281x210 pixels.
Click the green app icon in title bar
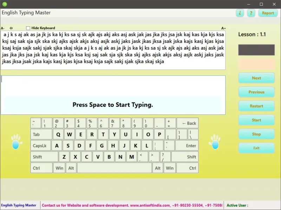tap(5, 4)
